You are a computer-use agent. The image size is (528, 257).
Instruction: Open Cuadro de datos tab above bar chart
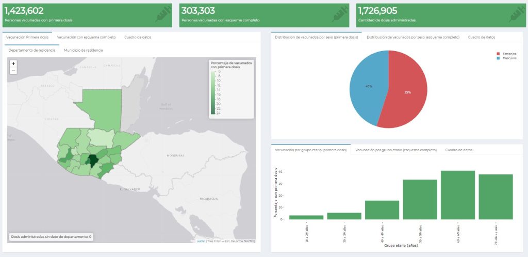(x=459, y=150)
